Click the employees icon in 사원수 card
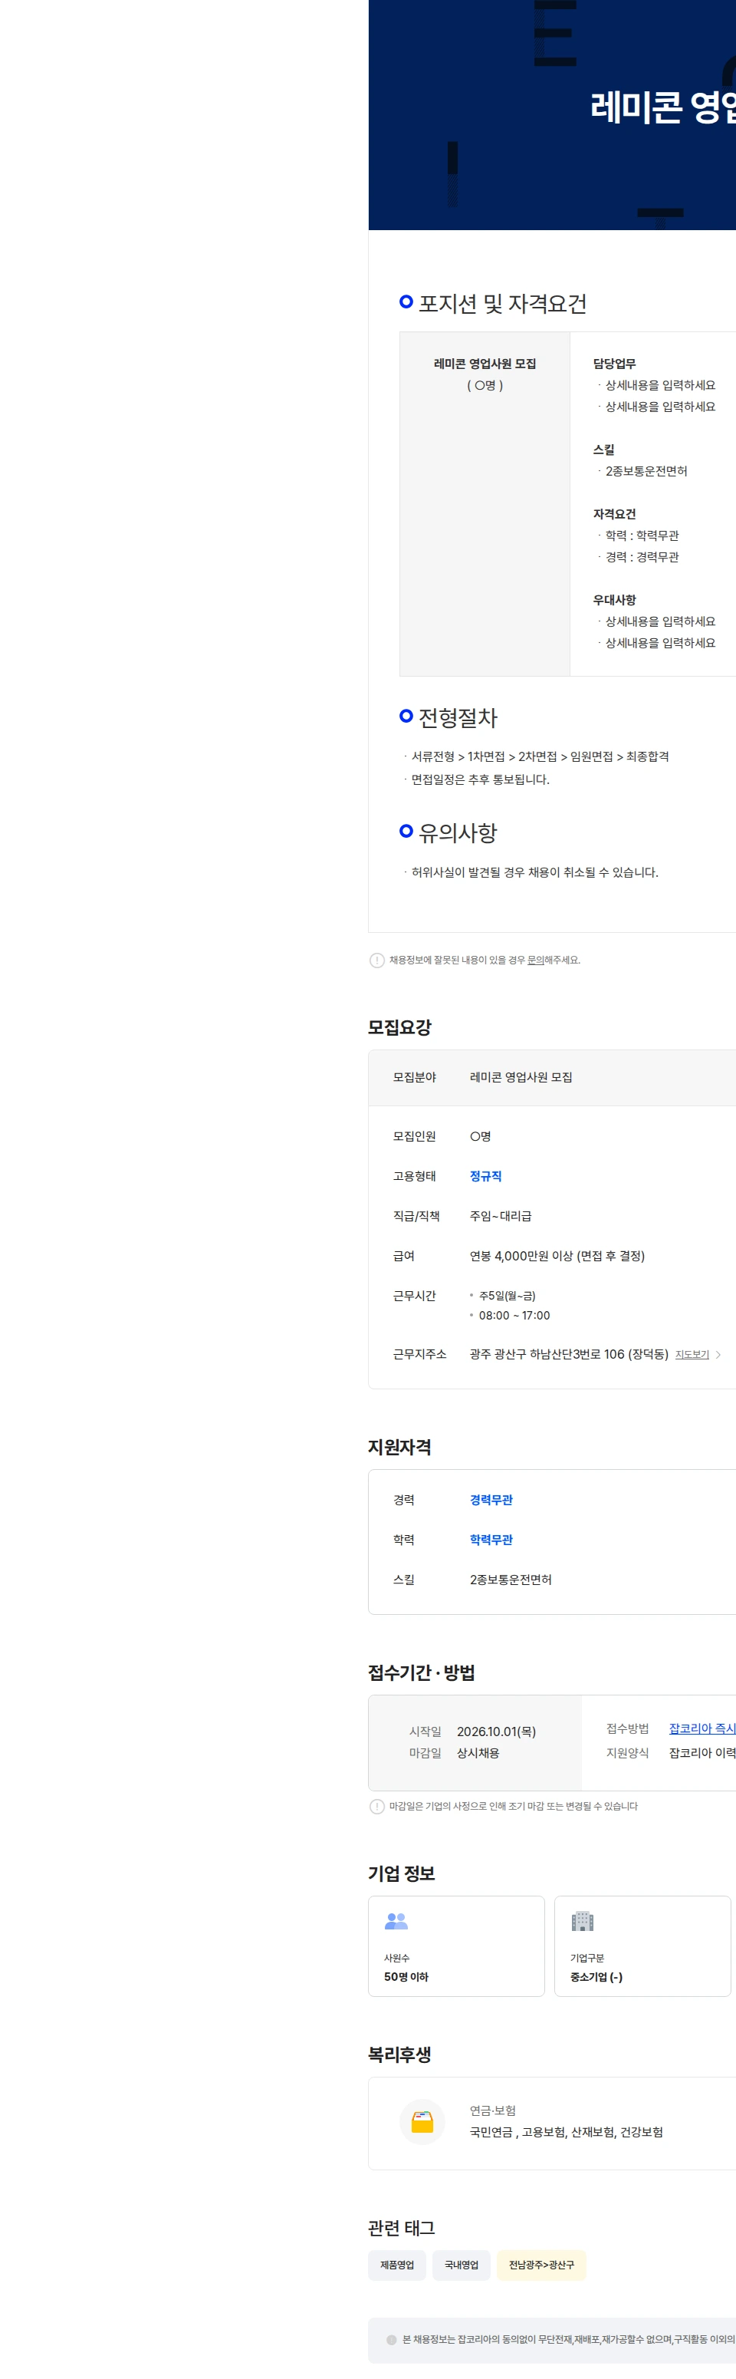 396,1921
